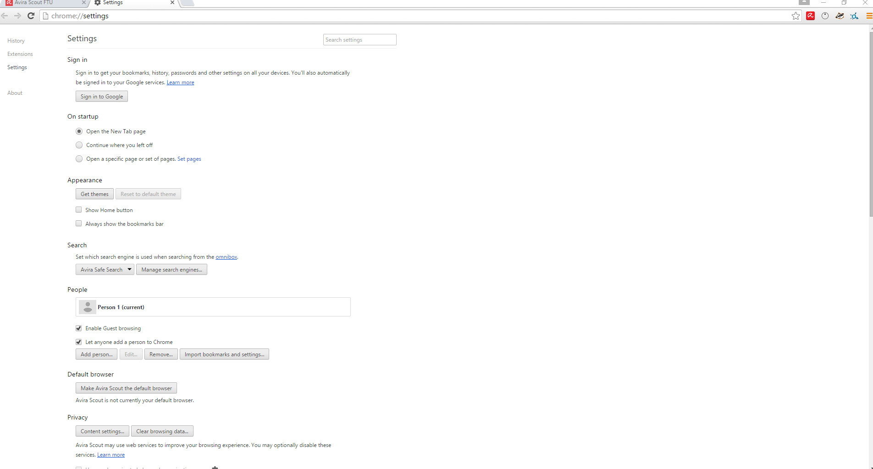The width and height of the screenshot is (873, 469).
Task: Select Continue where you left off
Action: [79, 145]
